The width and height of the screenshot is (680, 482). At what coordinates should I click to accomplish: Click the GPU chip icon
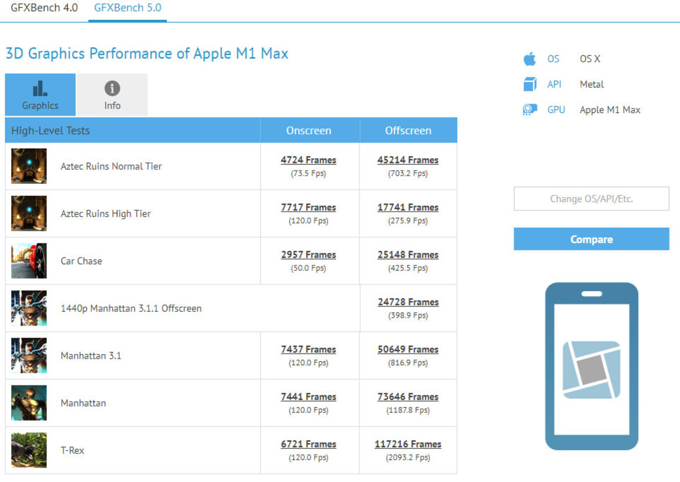tap(529, 110)
